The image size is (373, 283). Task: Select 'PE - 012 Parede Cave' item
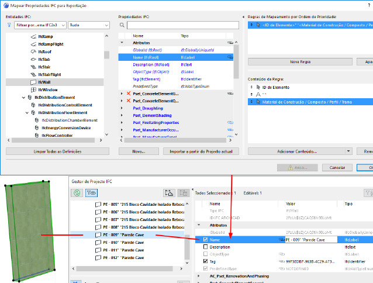(120, 258)
